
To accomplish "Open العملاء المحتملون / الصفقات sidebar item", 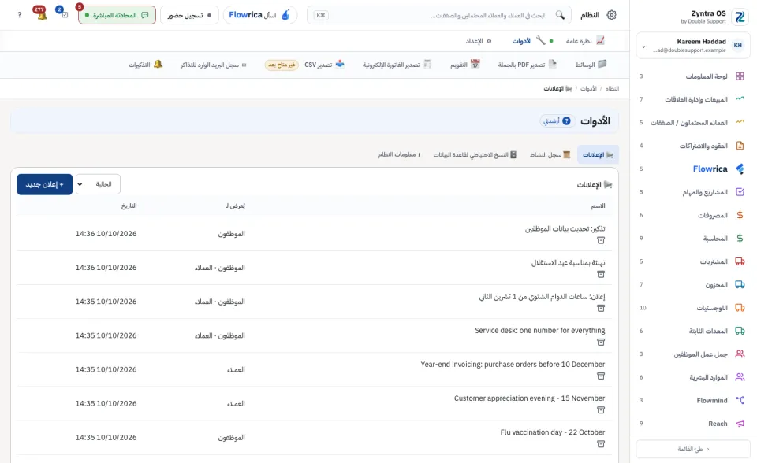I will click(693, 123).
